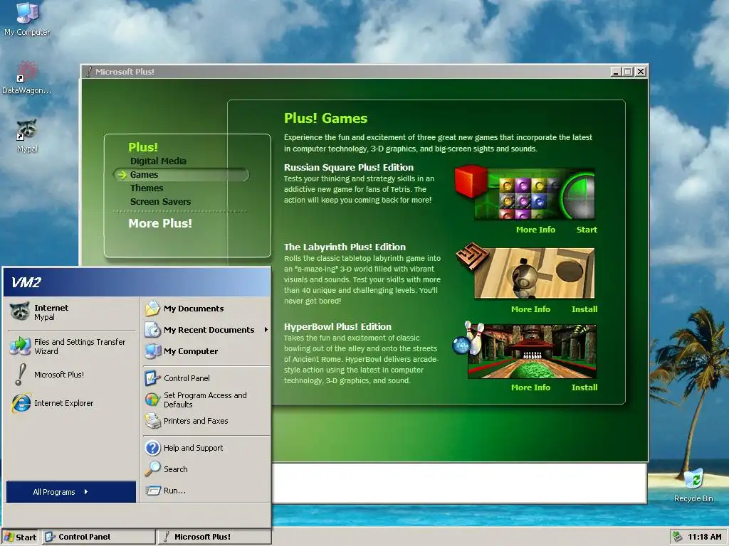Install The Labyrinth Plus! Edition
This screenshot has width=729, height=546.
click(x=584, y=309)
